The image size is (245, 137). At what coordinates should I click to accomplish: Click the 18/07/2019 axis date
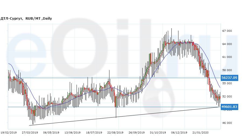94,132
